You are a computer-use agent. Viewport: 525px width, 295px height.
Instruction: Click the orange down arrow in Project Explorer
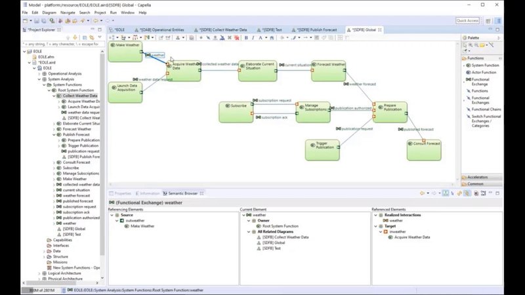coord(75,38)
